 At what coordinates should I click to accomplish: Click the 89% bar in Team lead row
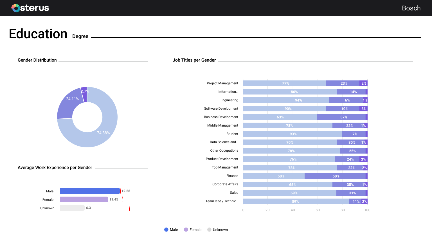coord(296,201)
